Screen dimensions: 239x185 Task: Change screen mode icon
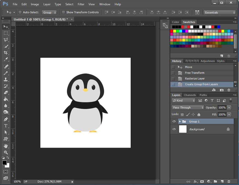point(6,178)
